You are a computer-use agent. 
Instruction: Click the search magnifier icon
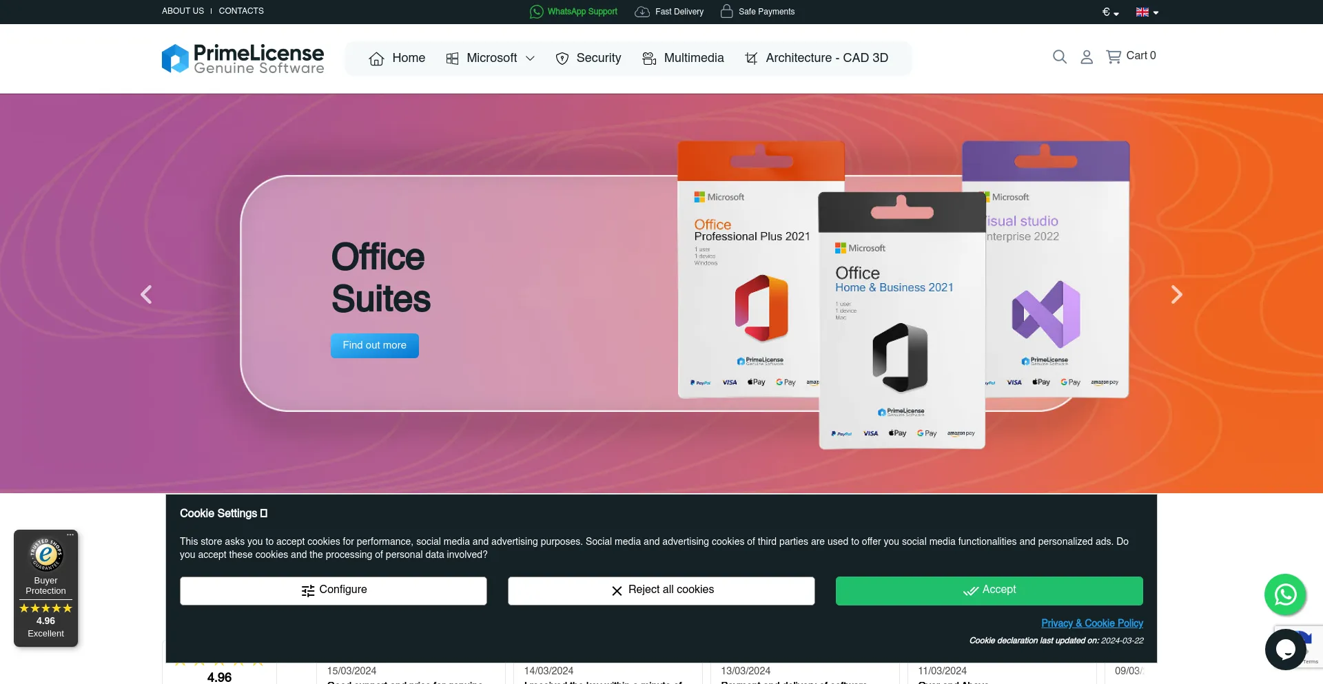(x=1059, y=57)
